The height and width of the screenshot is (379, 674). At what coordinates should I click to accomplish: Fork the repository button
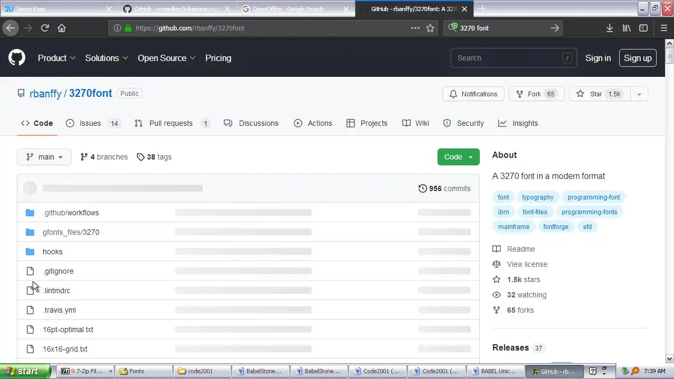click(537, 94)
